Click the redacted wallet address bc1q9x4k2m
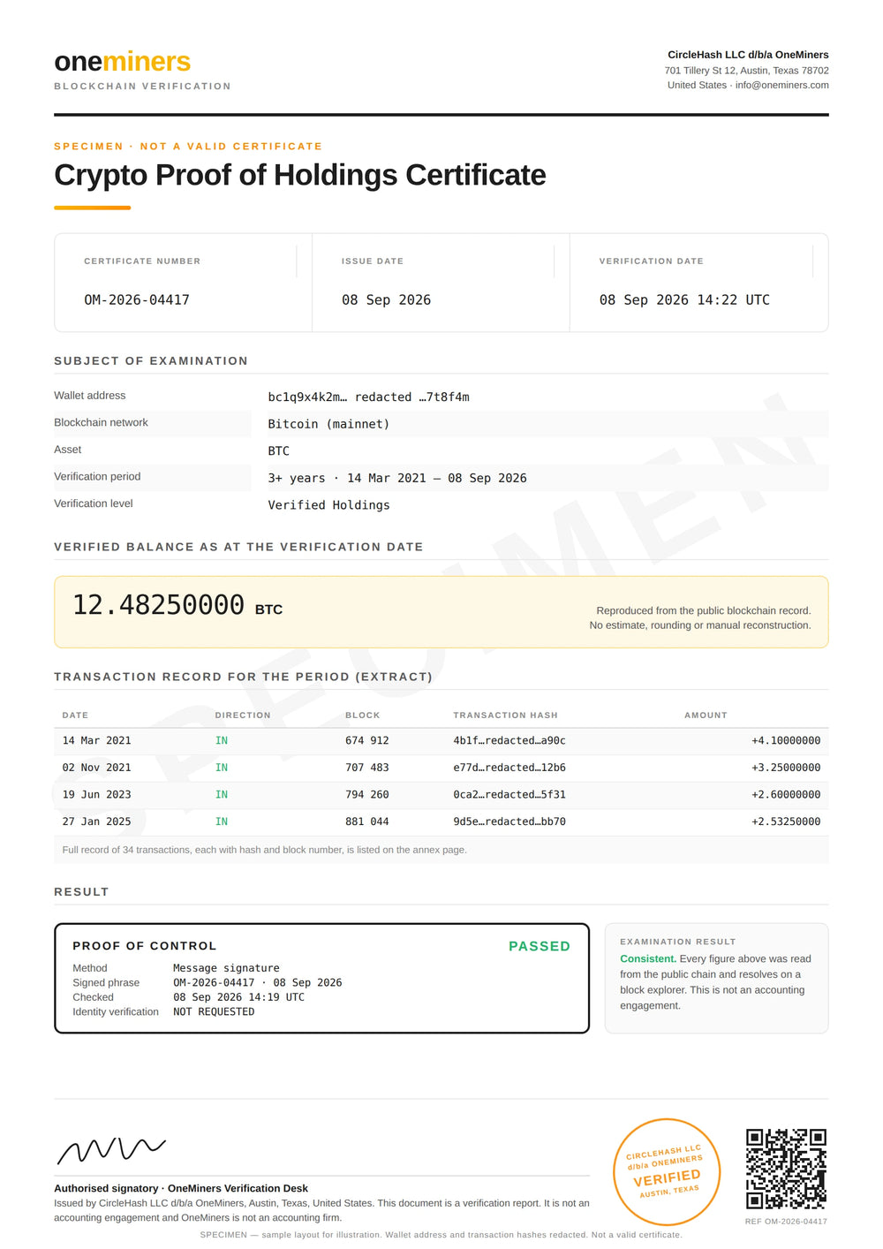Viewport: 883px width, 1249px height. (x=368, y=397)
